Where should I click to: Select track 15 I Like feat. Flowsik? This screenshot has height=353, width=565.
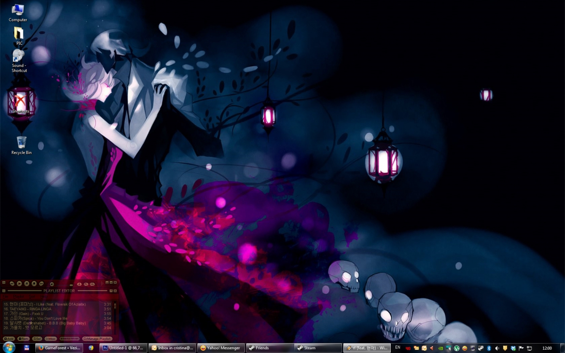click(57, 305)
